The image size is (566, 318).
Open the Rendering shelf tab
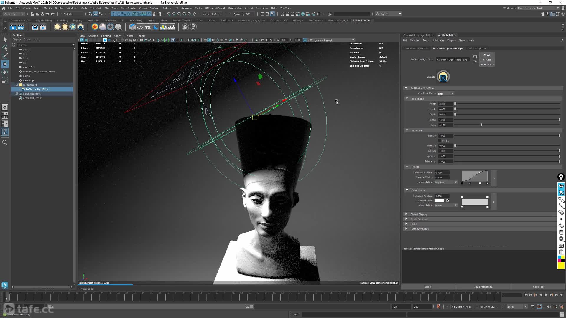point(111,21)
